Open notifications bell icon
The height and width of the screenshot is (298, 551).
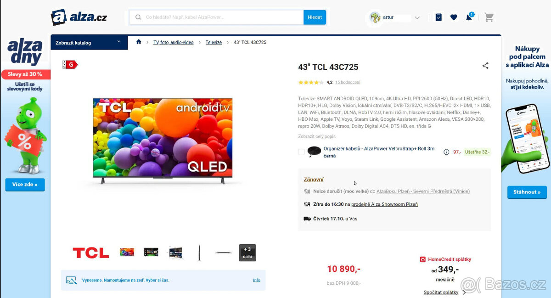coord(469,17)
